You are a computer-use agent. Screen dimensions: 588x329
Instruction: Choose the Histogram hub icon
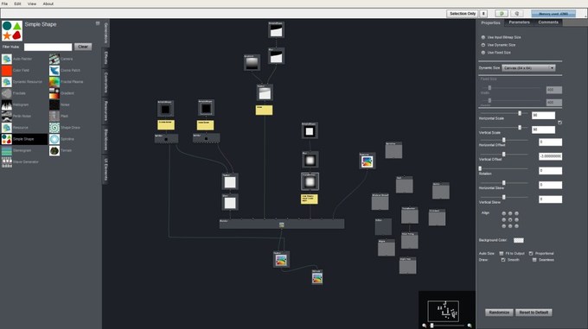coord(7,104)
